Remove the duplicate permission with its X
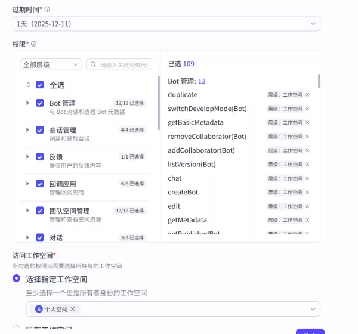This screenshot has height=334, width=358. (x=308, y=95)
